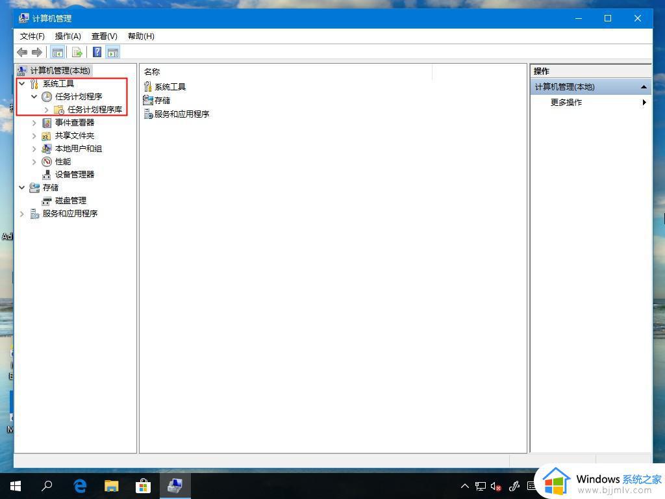Click the pen/ink workspace tray icon
Image resolution: width=665 pixels, height=499 pixels.
coord(514,486)
